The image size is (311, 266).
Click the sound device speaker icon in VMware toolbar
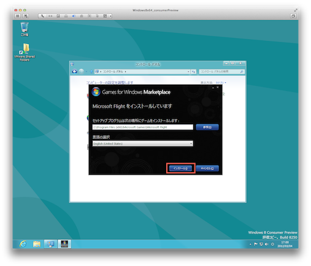tap(74, 16)
